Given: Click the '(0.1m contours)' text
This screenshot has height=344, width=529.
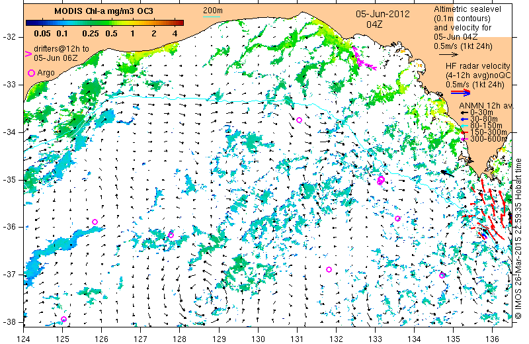Looking at the screenshot, I should [x=462, y=19].
